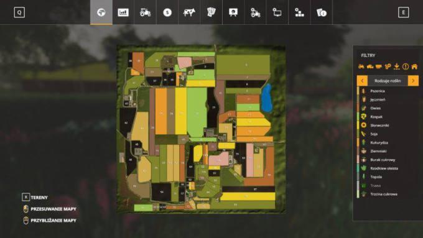
Task: Open the animals cow tab
Action: click(189, 12)
